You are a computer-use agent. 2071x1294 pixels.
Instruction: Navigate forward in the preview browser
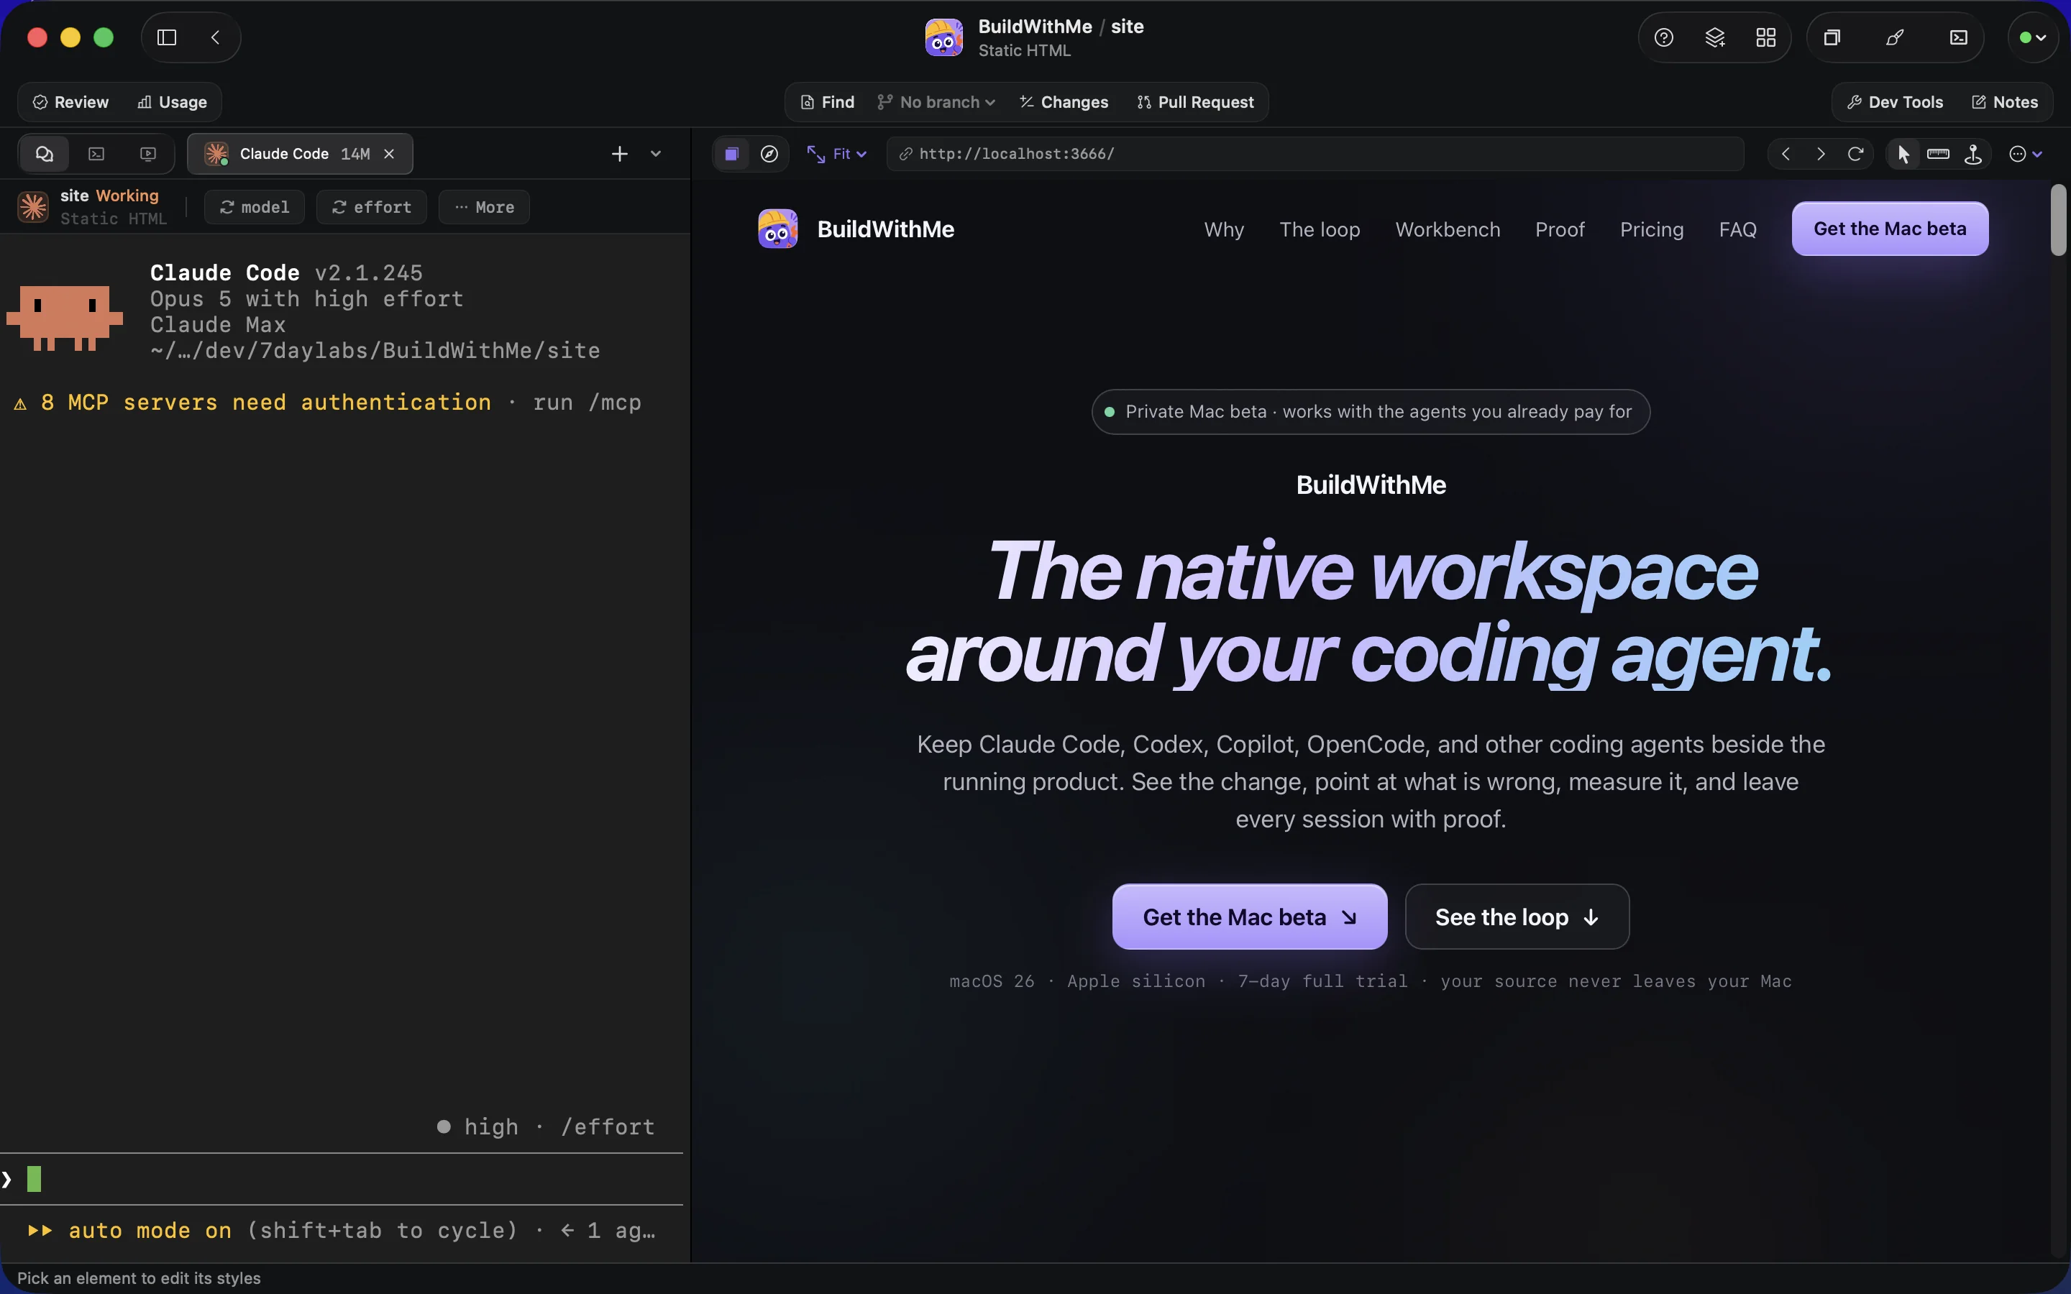(1821, 154)
